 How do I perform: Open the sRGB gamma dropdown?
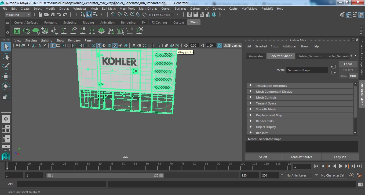[x=232, y=46]
